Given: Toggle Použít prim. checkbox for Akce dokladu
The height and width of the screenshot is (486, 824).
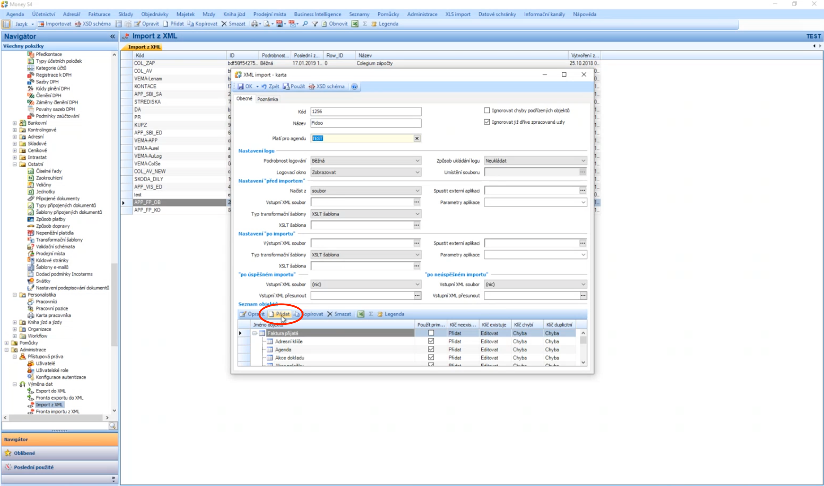Looking at the screenshot, I should click(431, 357).
